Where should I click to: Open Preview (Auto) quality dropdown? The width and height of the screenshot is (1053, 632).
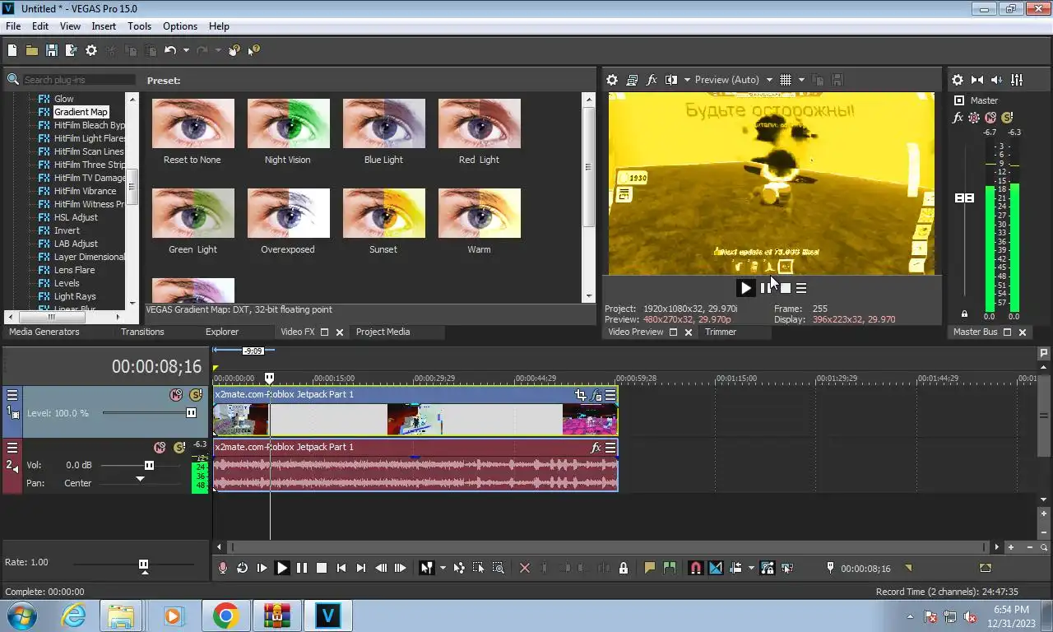[x=734, y=80]
